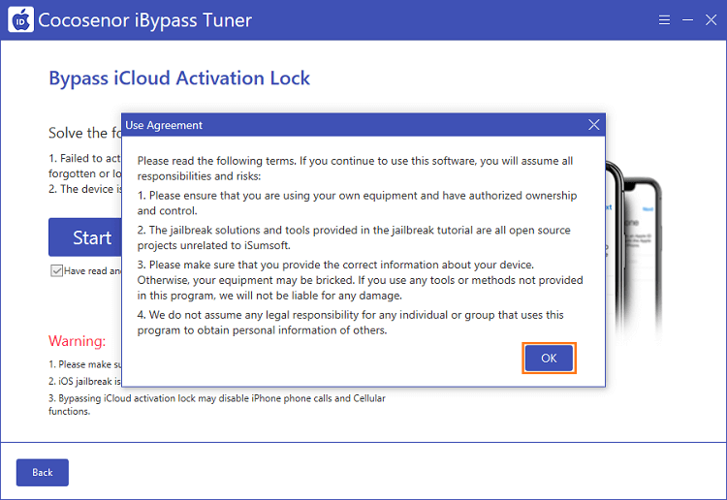727x500 pixels.
Task: Select the Bypass iCloud Activation Lock heading
Action: pos(179,78)
